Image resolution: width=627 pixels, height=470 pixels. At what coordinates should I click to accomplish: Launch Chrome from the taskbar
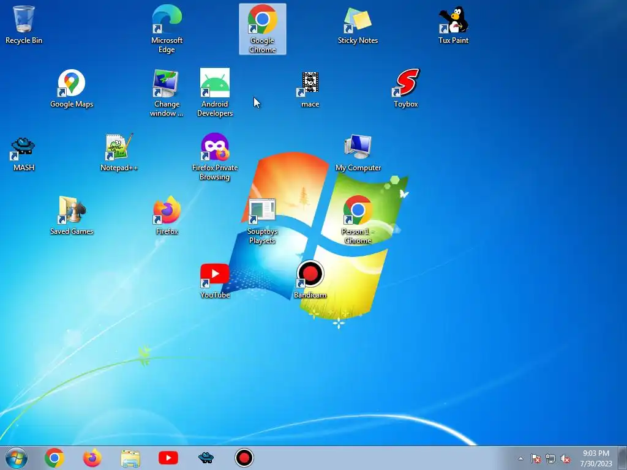(x=54, y=458)
